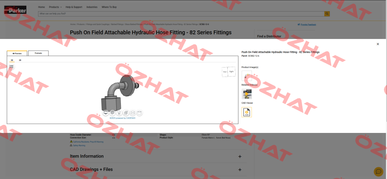Open the Brass Barbed Fittings breadcrumb
This screenshot has height=179, width=387.
click(133, 25)
